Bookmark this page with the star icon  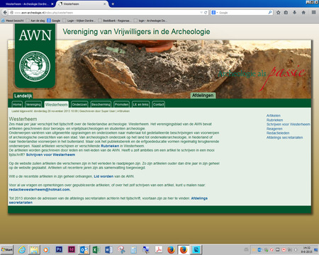coord(279,13)
